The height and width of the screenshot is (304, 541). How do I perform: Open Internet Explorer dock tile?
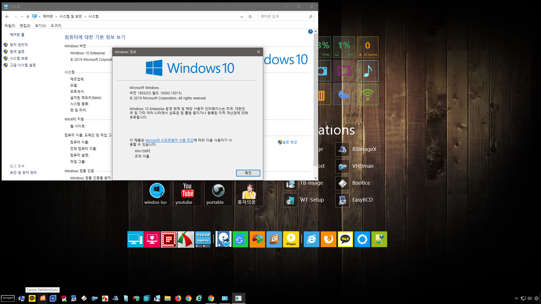tap(312, 239)
